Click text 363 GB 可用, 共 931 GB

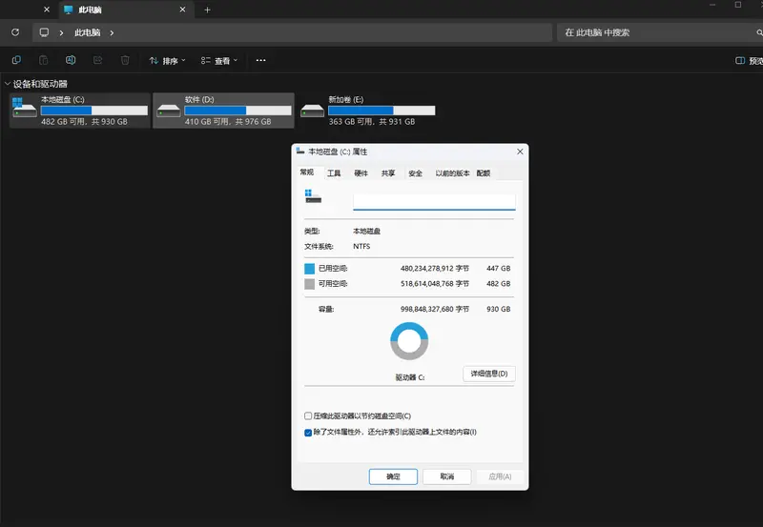(372, 122)
